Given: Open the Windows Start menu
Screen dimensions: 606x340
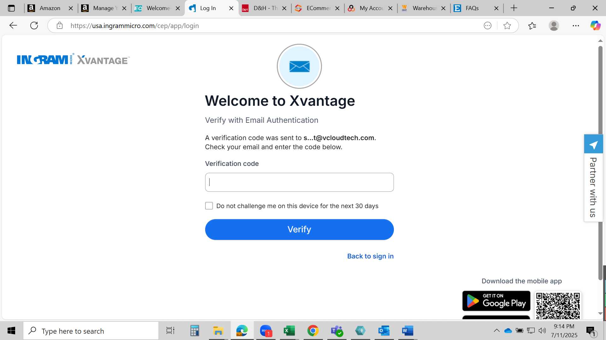Looking at the screenshot, I should tap(11, 331).
